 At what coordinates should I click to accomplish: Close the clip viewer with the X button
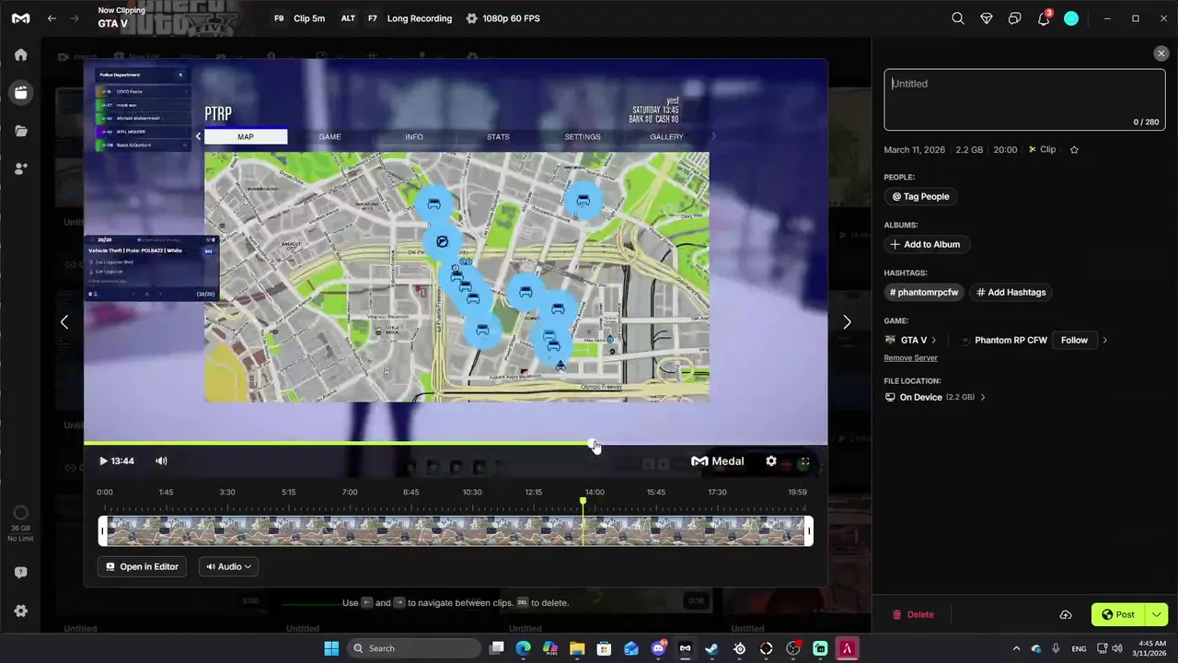click(x=1161, y=53)
